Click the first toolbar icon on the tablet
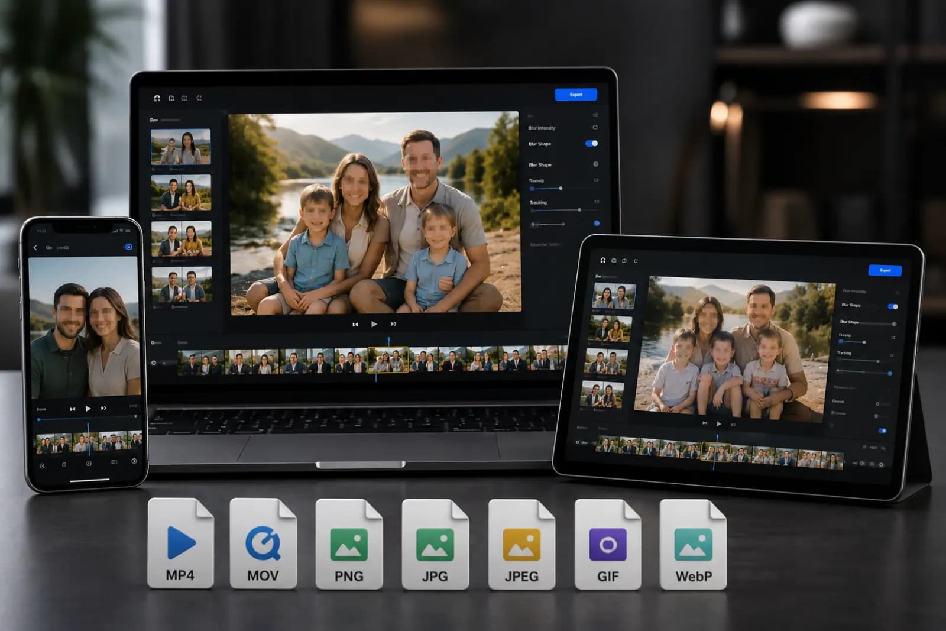946x631 pixels. [603, 260]
